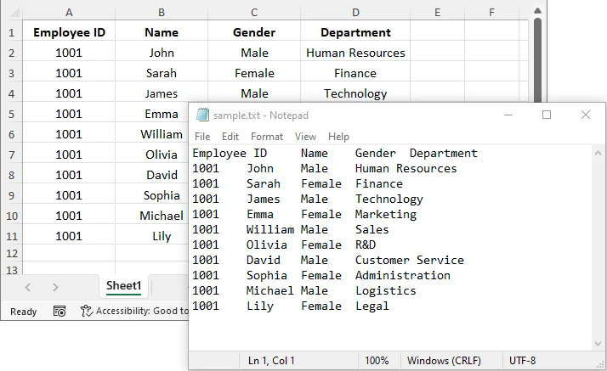The height and width of the screenshot is (371, 607).
Task: Click the macro recording icon in Excel status bar
Action: tap(60, 311)
